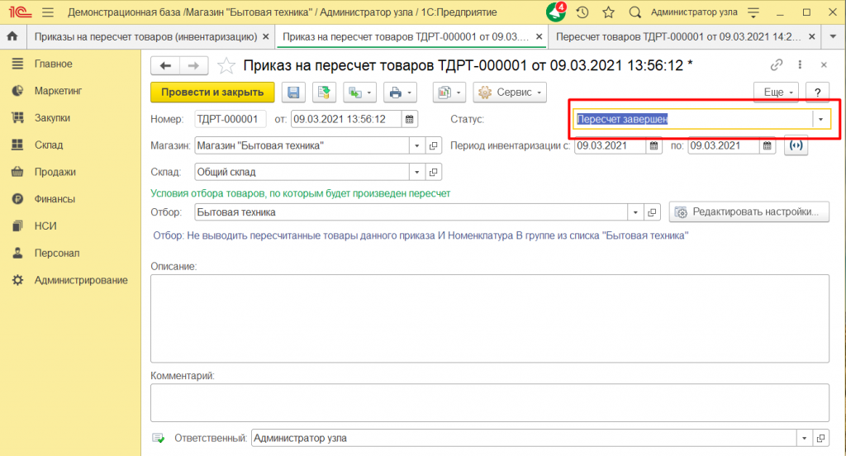This screenshot has width=846, height=456.
Task: Switch to Приказы на пересчет товаров tab
Action: pyautogui.click(x=145, y=36)
